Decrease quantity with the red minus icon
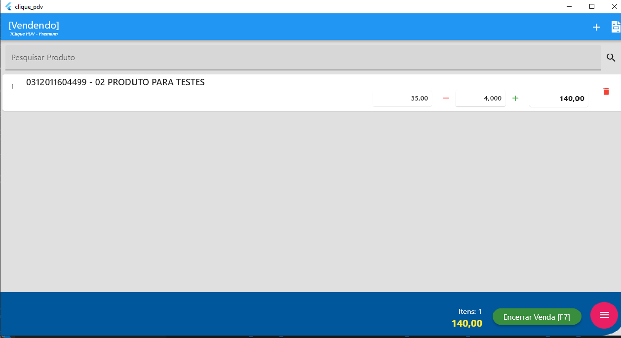This screenshot has height=338, width=621. pyautogui.click(x=446, y=98)
